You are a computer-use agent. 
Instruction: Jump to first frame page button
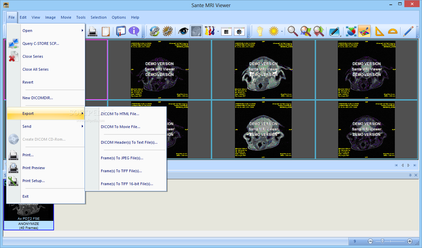coord(396,165)
